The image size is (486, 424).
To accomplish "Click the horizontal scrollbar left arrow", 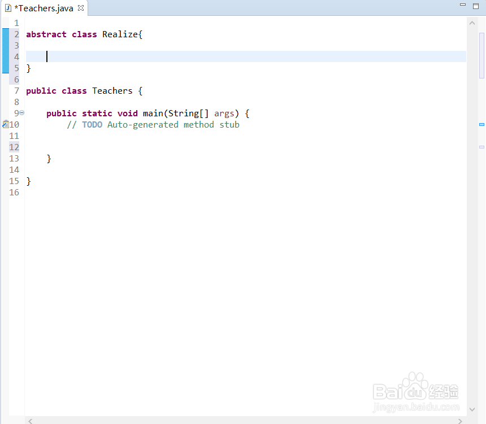I will (31, 421).
